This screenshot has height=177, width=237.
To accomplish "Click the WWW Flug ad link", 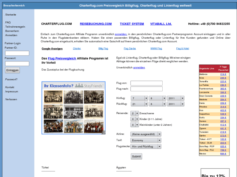I will click(156, 48).
